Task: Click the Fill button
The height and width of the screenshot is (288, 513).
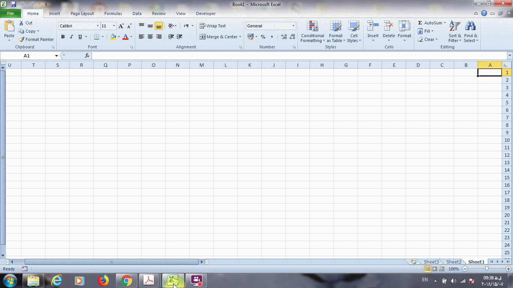Action: [x=424, y=31]
